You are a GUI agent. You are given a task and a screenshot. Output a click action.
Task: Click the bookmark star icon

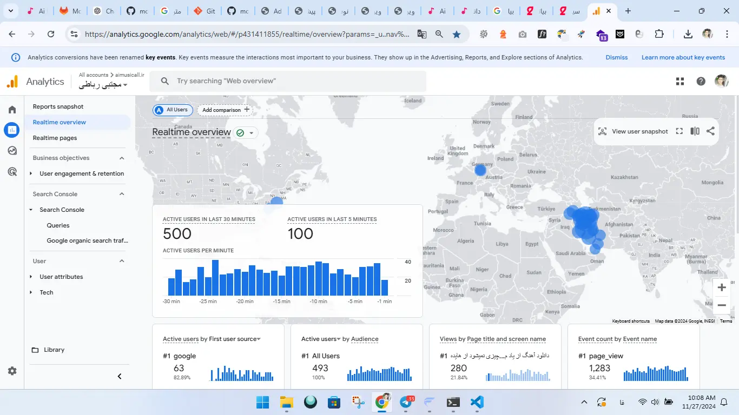pos(457,34)
